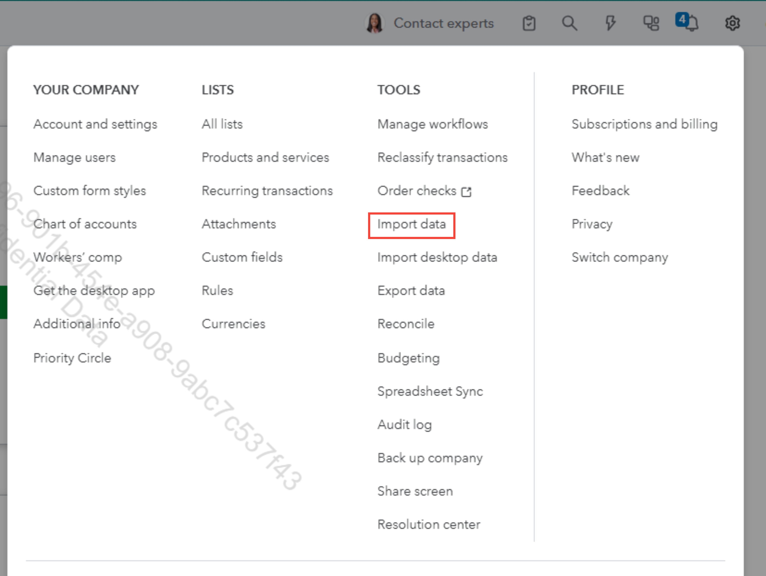This screenshot has height=576, width=766.
Task: Open Products and services list
Action: pos(265,158)
